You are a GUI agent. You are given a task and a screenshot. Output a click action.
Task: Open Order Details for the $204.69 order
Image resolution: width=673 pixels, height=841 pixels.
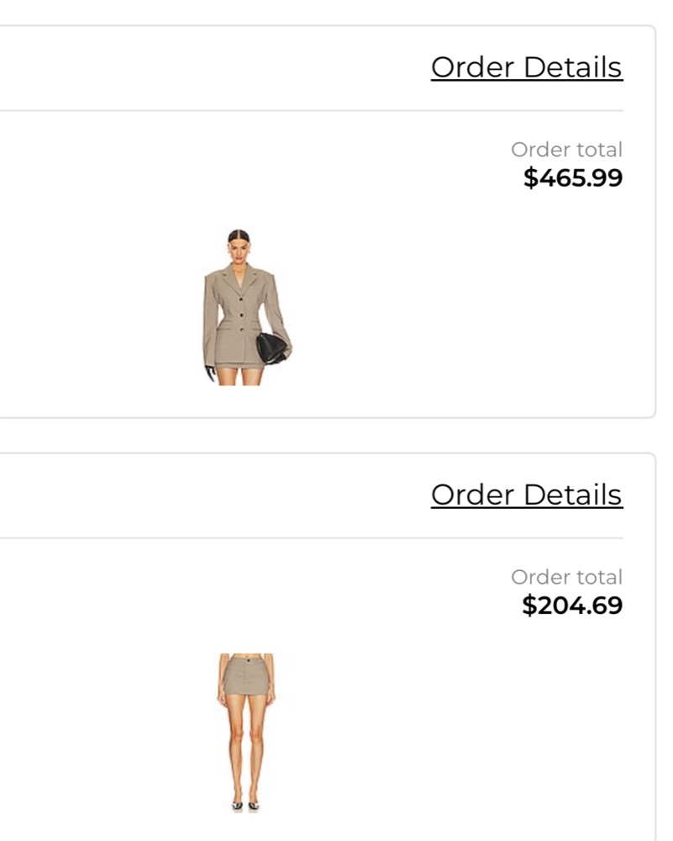(526, 495)
